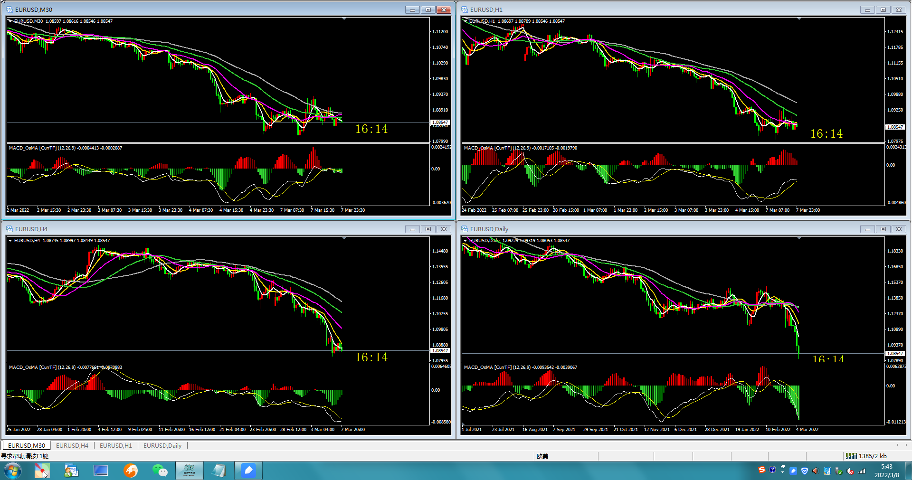Open the volume speaker tray icon
This screenshot has width=912, height=480.
(816, 471)
